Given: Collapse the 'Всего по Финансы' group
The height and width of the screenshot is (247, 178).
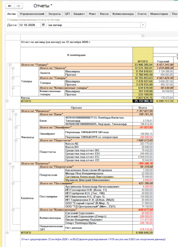Looking at the screenshot, I should 13,111.
